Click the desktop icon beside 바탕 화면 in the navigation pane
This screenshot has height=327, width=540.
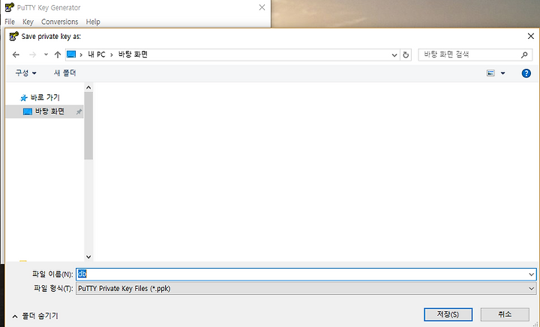tap(28, 111)
